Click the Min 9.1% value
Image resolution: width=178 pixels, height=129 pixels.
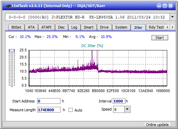pyautogui.click(x=80, y=37)
